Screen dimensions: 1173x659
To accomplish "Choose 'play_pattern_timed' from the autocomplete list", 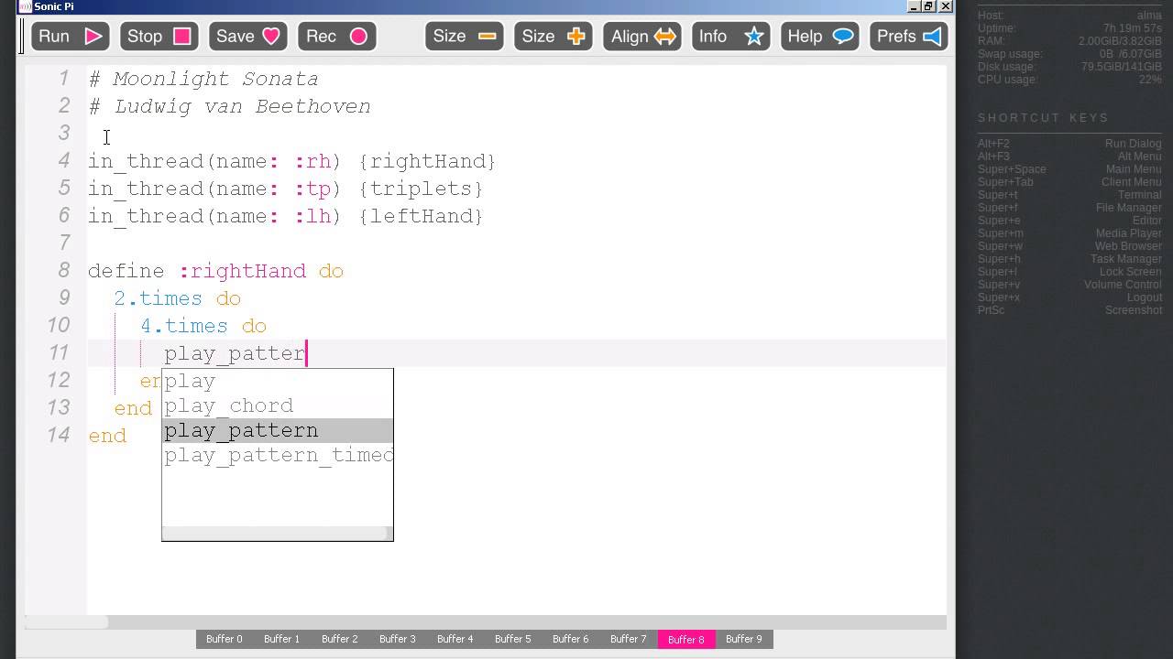I will (x=277, y=456).
